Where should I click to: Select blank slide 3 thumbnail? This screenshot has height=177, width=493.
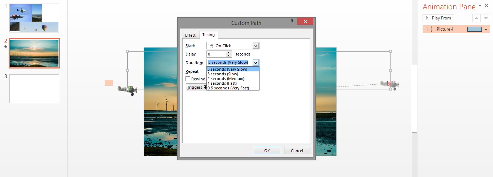[x=34, y=89]
